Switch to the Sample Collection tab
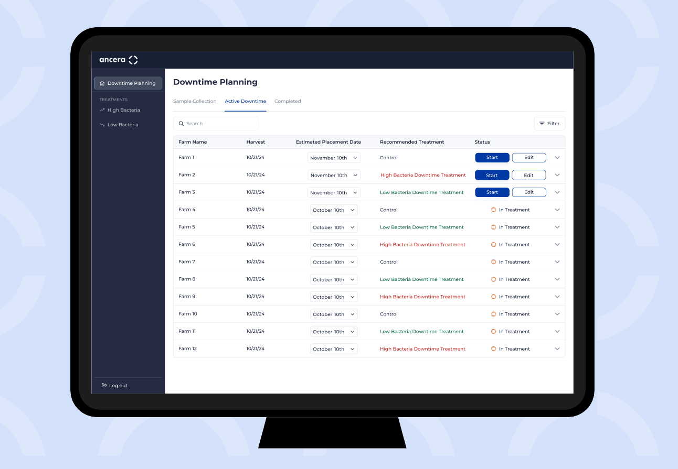The image size is (678, 469). click(x=195, y=101)
